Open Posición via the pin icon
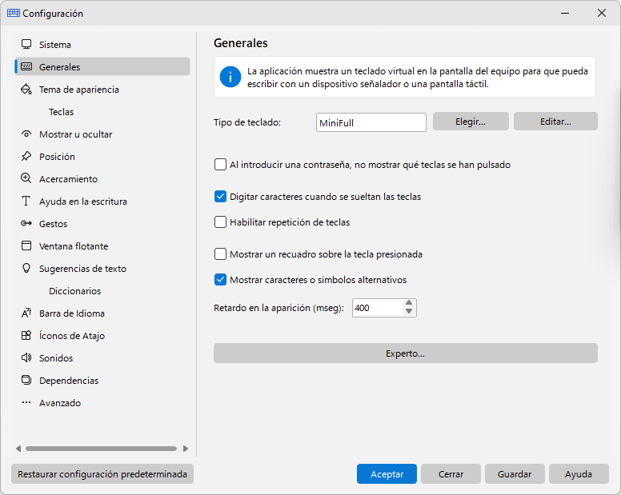This screenshot has height=495, width=621. coord(26,156)
